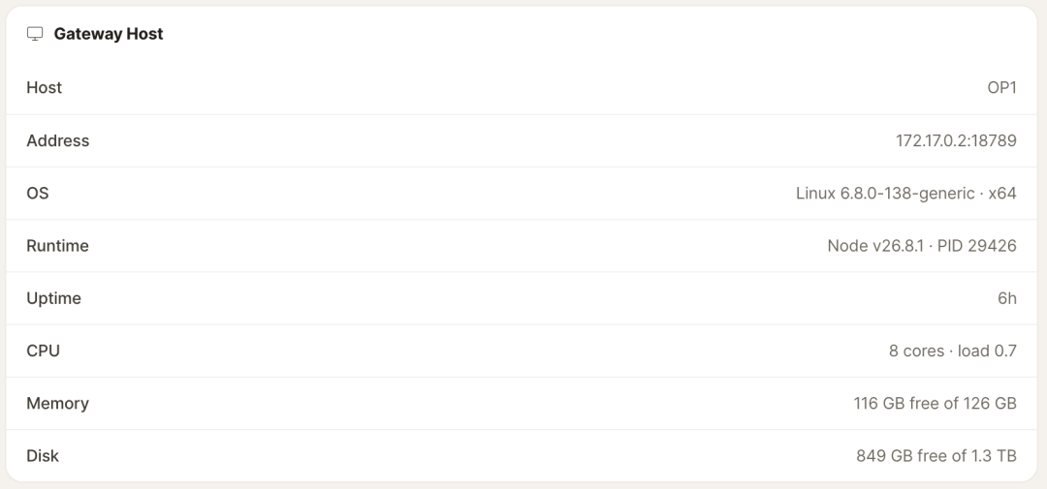Select the 6h uptime value
This screenshot has height=489, width=1047.
coord(1007,298)
